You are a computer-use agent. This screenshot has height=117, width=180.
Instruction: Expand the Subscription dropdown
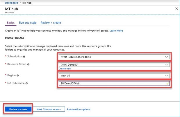pos(114,57)
